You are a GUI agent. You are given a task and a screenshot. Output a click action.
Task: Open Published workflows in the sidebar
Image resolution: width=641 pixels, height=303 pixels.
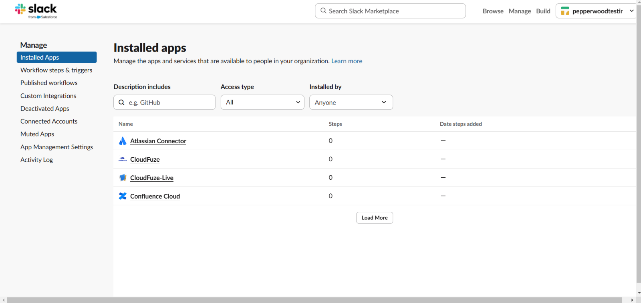[49, 83]
